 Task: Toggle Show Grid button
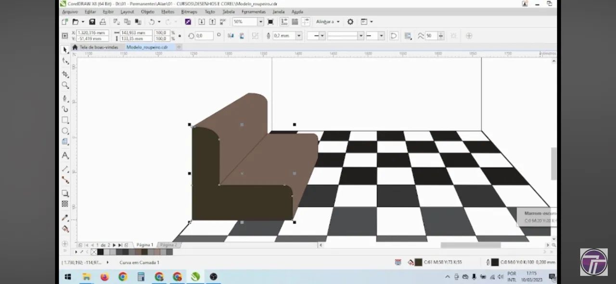[295, 22]
